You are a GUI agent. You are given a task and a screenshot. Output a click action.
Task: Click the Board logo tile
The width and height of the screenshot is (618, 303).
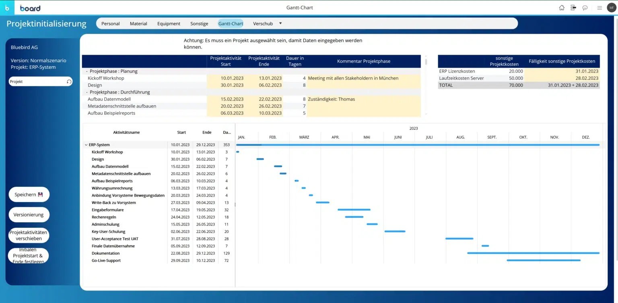coord(7,8)
